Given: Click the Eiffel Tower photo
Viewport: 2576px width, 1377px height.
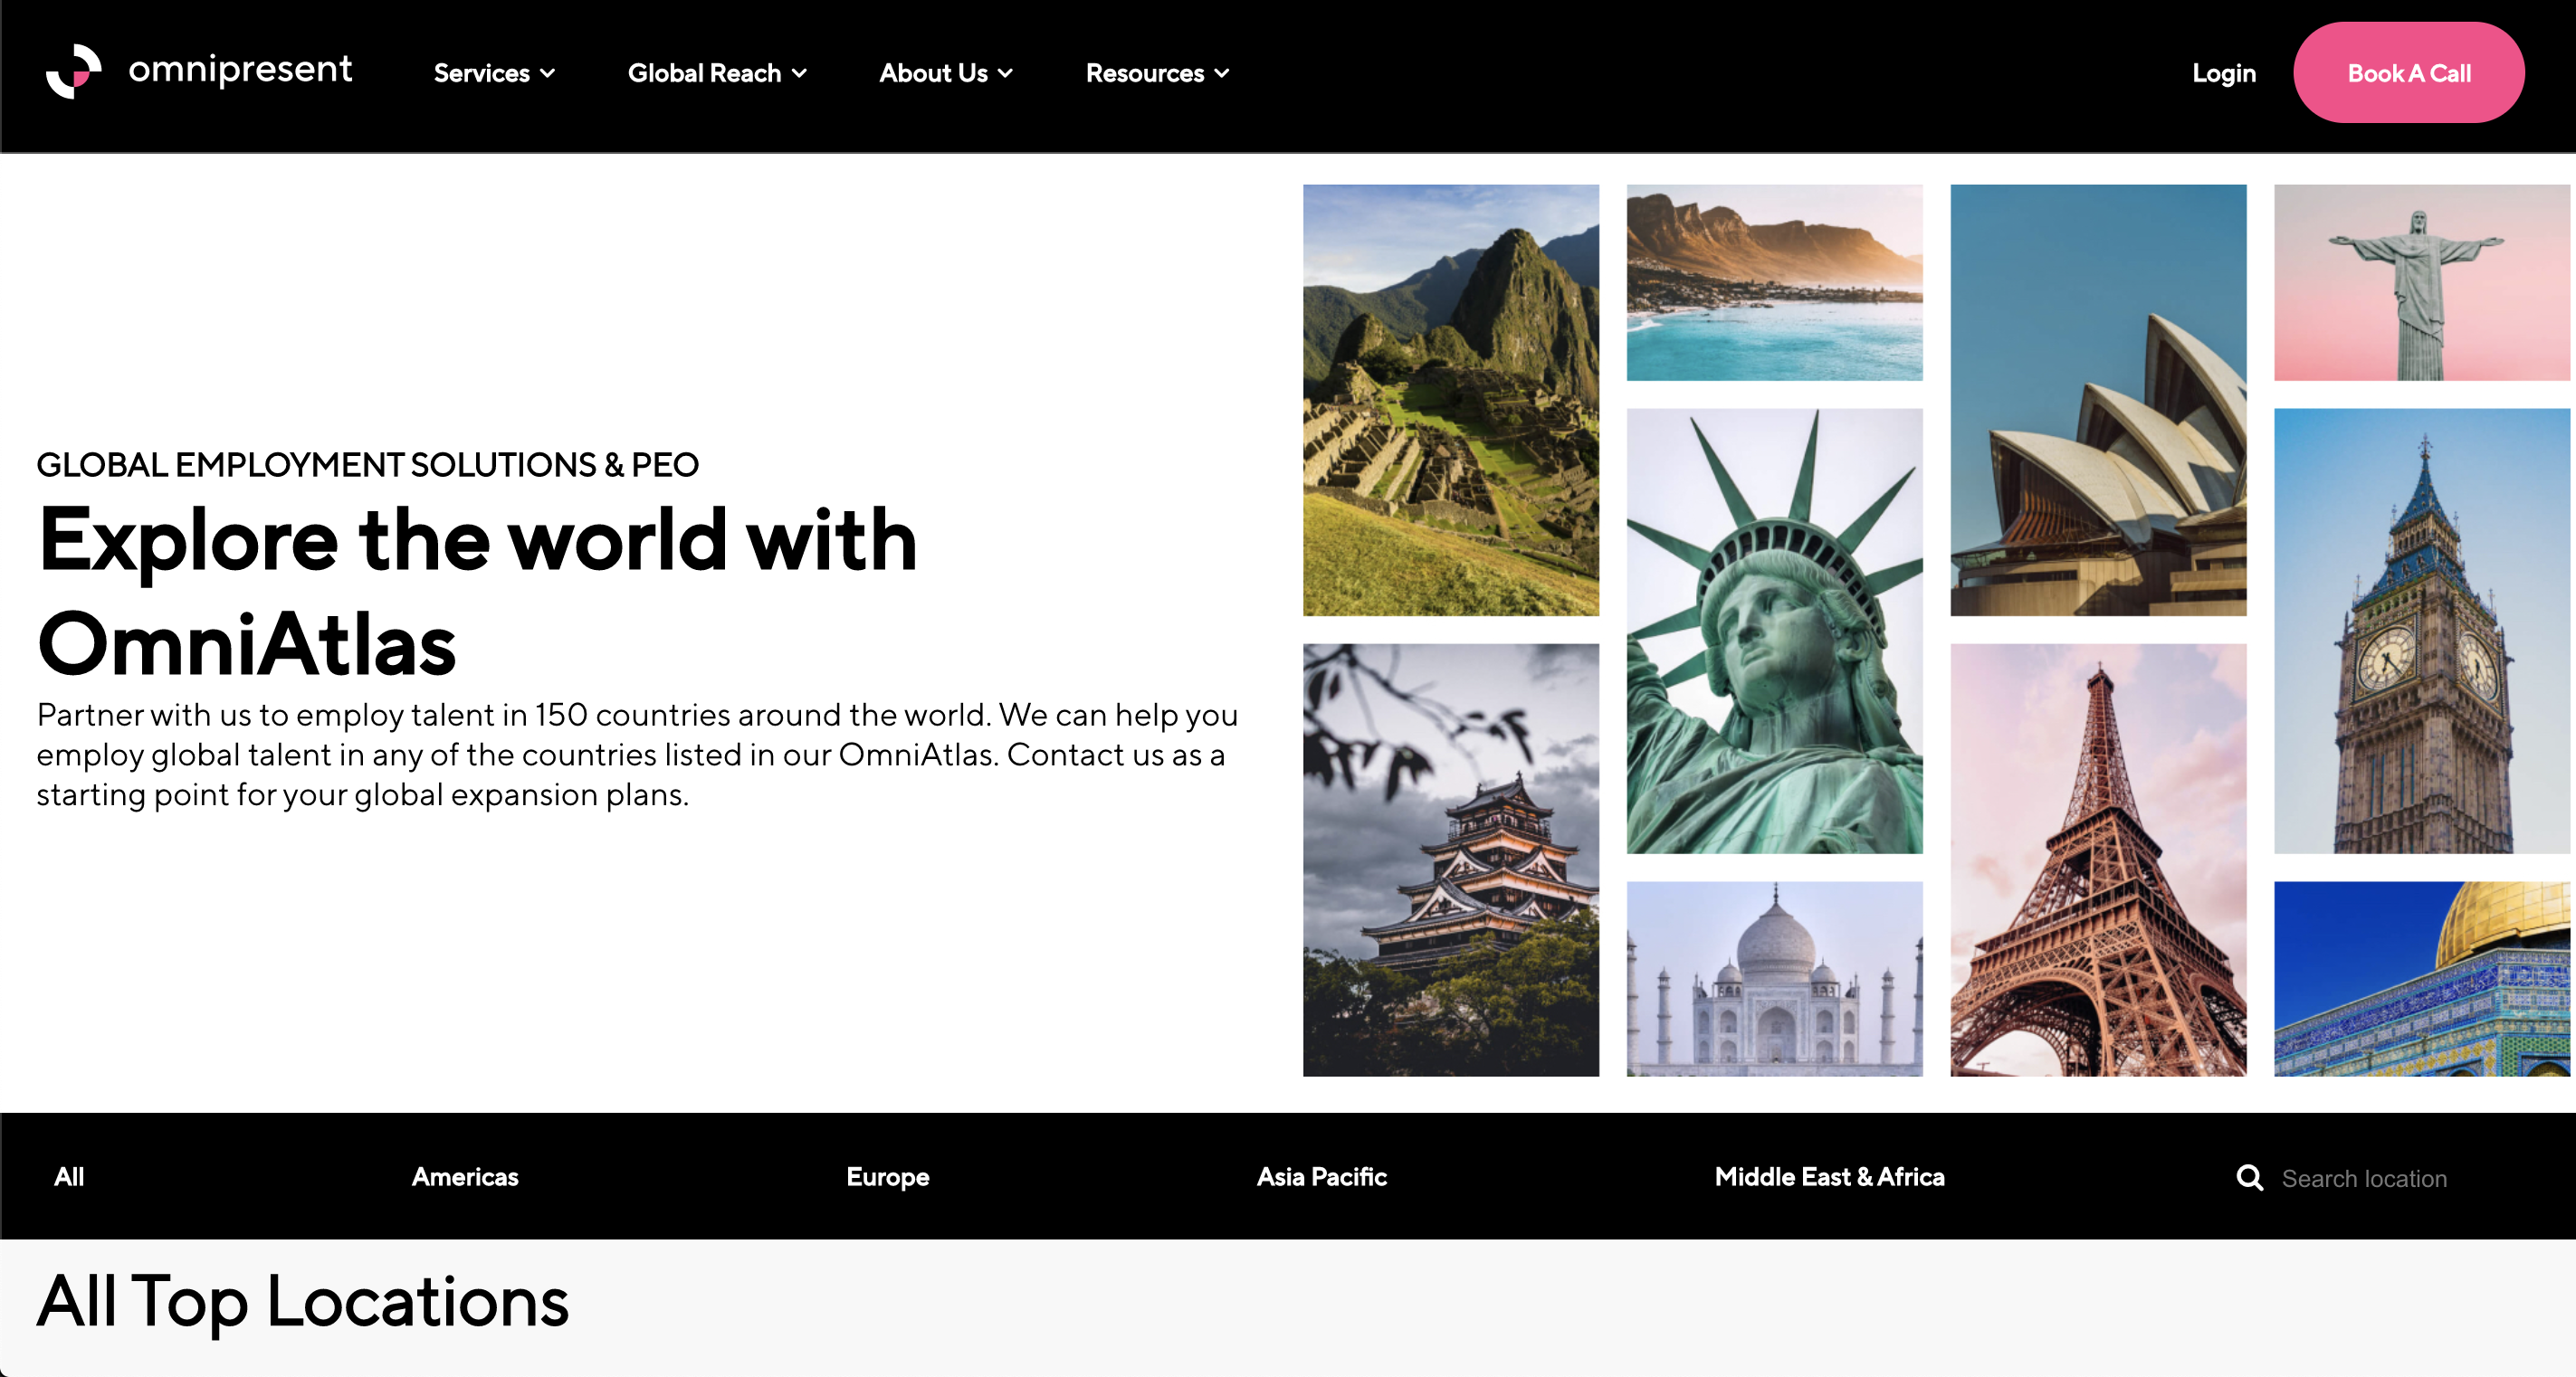Looking at the screenshot, I should pos(2098,859).
